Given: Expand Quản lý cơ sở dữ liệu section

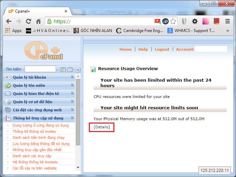Looking at the screenshot, I should tap(39, 102).
